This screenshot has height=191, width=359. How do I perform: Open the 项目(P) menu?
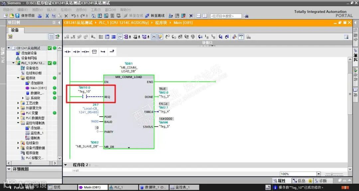pos(8,10)
